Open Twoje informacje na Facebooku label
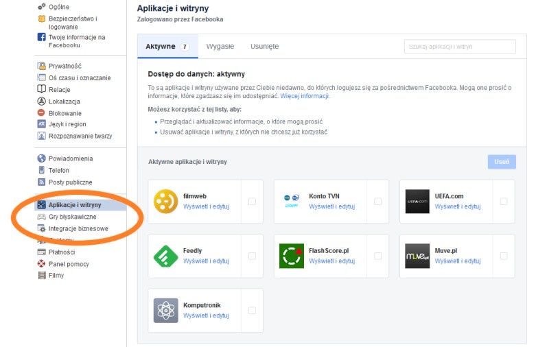This screenshot has width=549, height=347. click(x=77, y=41)
